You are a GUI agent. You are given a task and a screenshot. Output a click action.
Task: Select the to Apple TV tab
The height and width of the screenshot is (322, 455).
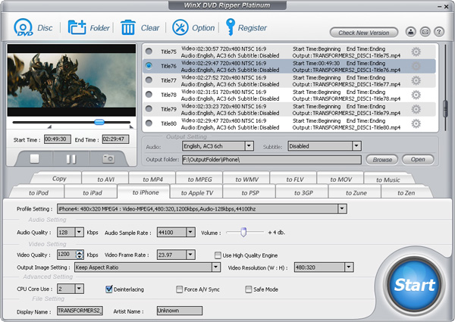(197, 192)
